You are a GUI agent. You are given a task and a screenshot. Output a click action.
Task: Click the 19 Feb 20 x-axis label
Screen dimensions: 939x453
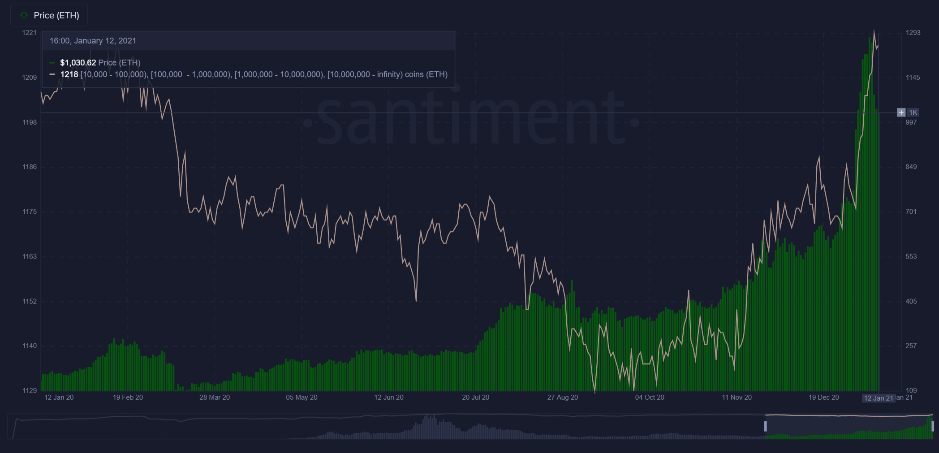coord(128,397)
